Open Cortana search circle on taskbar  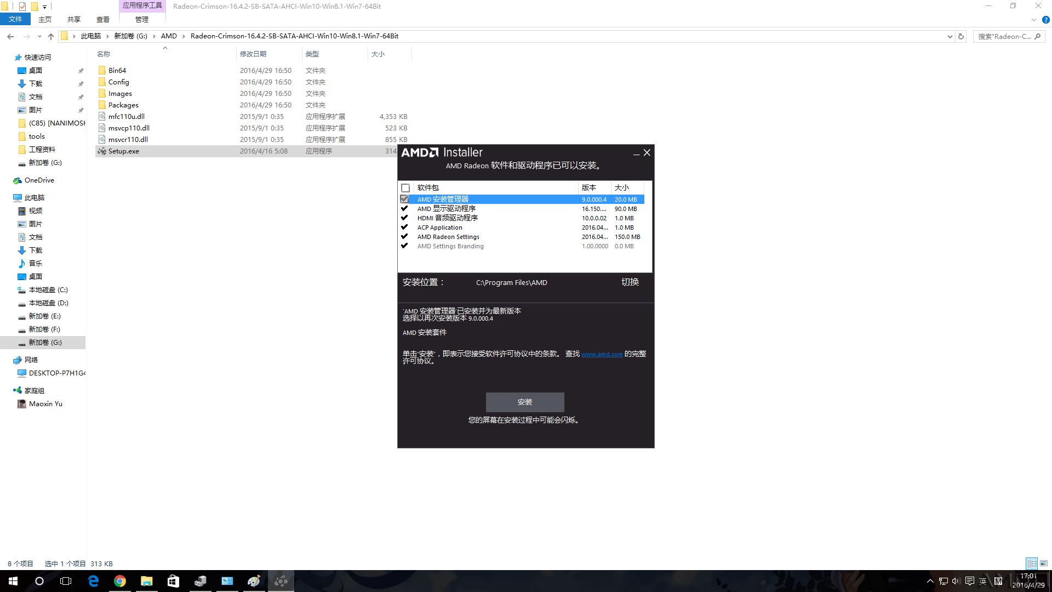39,581
